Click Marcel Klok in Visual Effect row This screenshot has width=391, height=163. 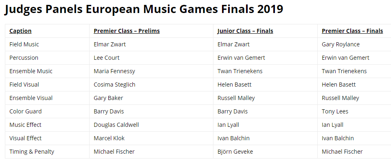[109, 138]
